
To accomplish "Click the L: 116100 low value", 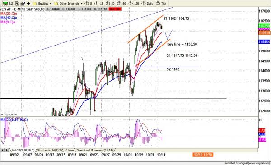I will tap(85, 9).
